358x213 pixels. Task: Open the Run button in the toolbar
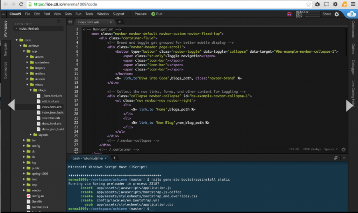pyautogui.click(x=157, y=14)
